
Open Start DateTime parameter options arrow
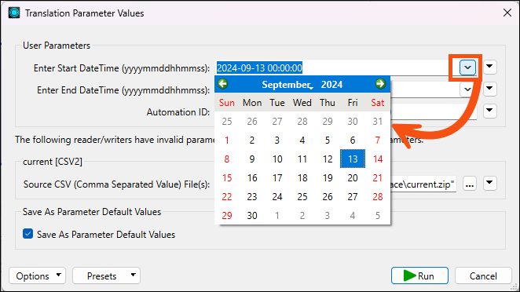[489, 67]
